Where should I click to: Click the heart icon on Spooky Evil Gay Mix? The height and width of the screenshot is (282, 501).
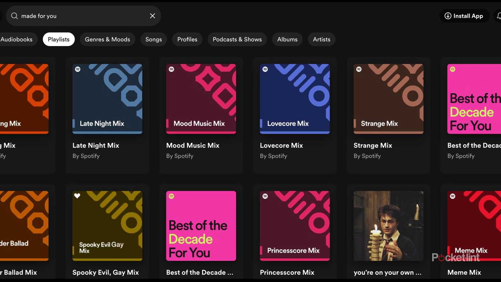point(77,196)
